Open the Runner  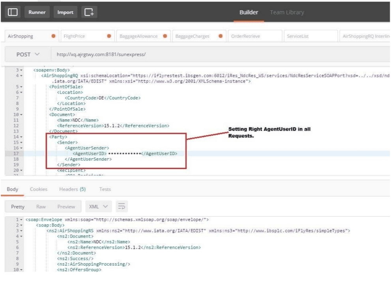coord(37,12)
